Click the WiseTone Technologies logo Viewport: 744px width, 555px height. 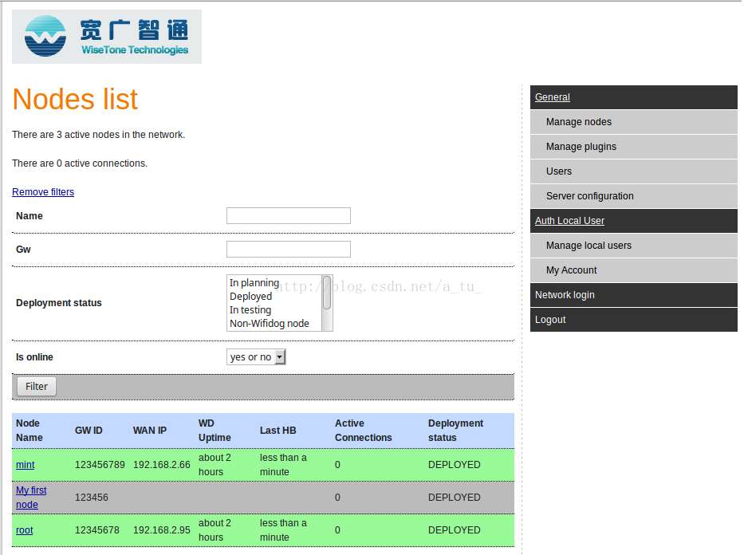pyautogui.click(x=106, y=37)
